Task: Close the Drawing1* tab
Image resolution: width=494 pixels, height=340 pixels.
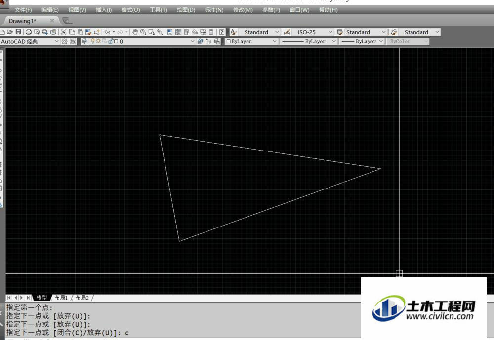Action: [52, 21]
